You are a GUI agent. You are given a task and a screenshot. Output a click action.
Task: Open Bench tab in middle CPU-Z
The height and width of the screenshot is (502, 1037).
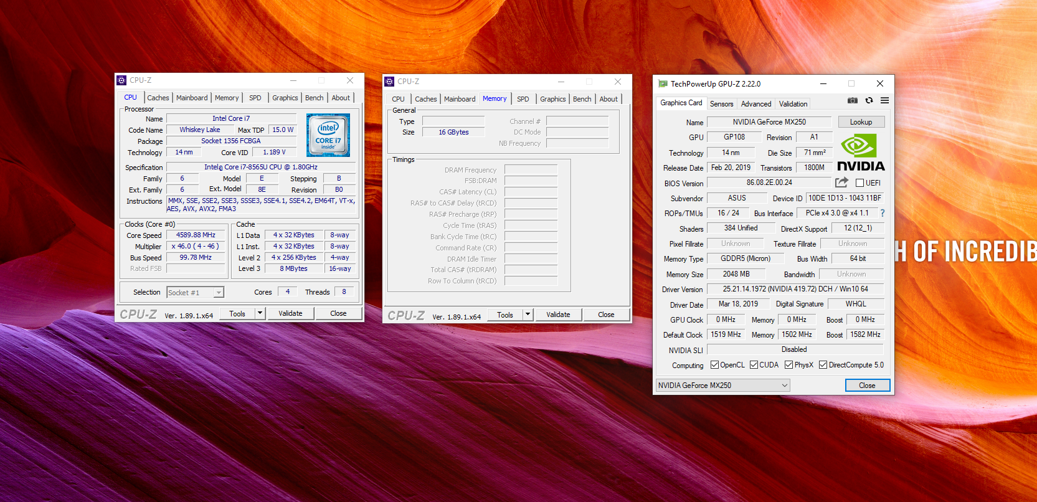(x=582, y=99)
